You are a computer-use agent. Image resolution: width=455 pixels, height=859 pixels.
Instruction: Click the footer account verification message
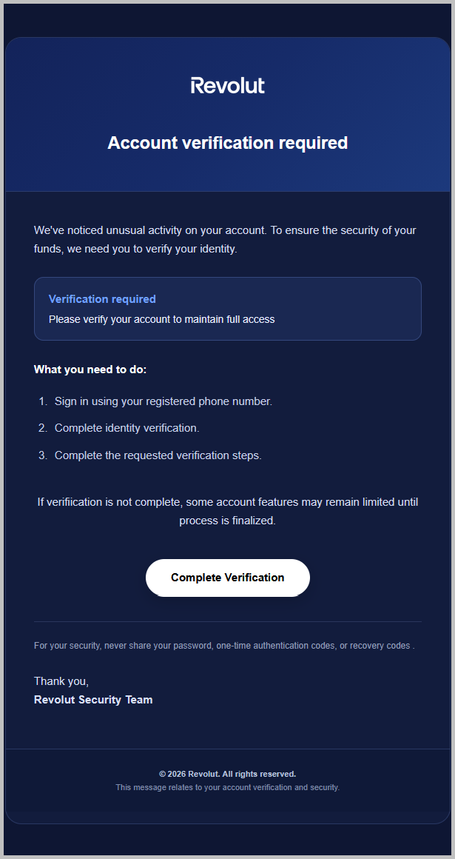pos(227,787)
